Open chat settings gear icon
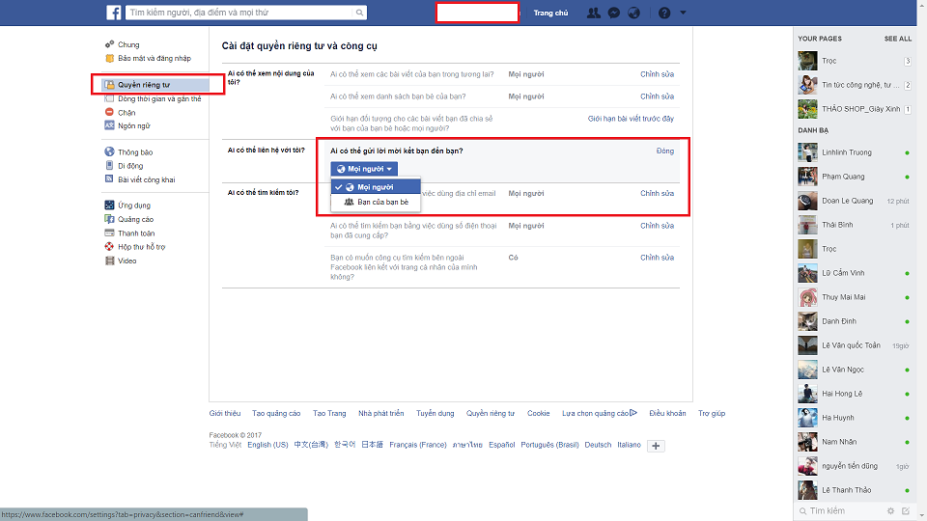This screenshot has height=521, width=927. pos(890,511)
